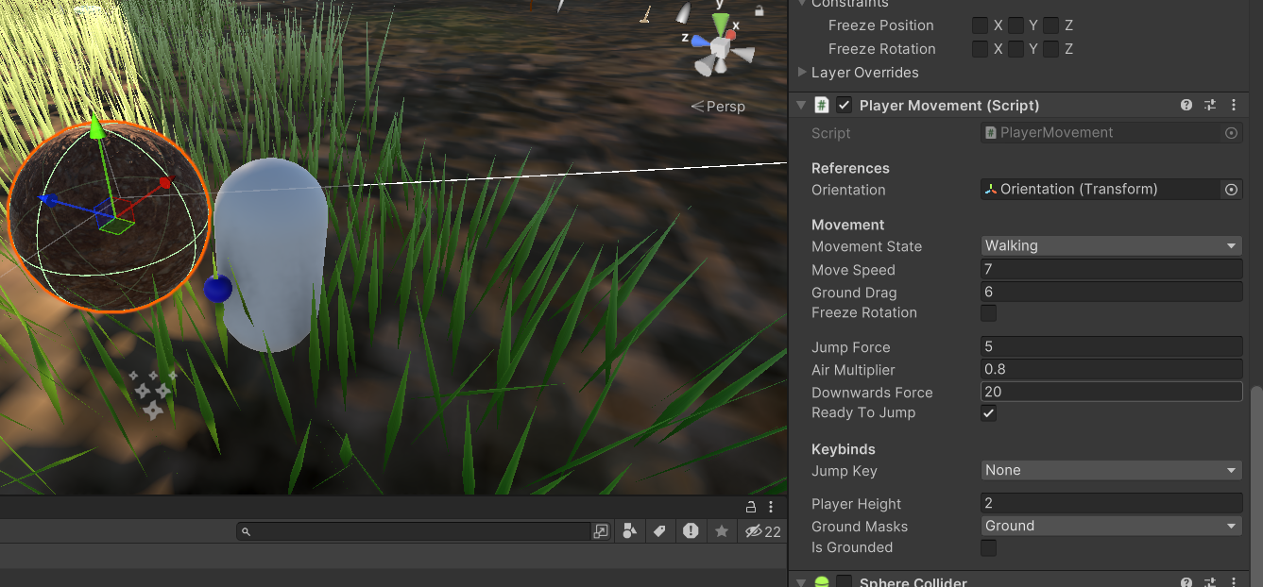Open object picker for the Script field
Viewport: 1263px width, 587px height.
click(1231, 133)
